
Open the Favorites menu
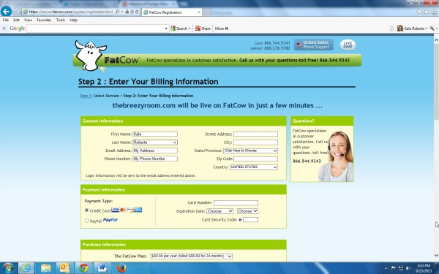pos(44,20)
